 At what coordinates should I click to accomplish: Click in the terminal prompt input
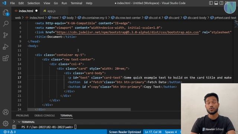(x=75, y=127)
